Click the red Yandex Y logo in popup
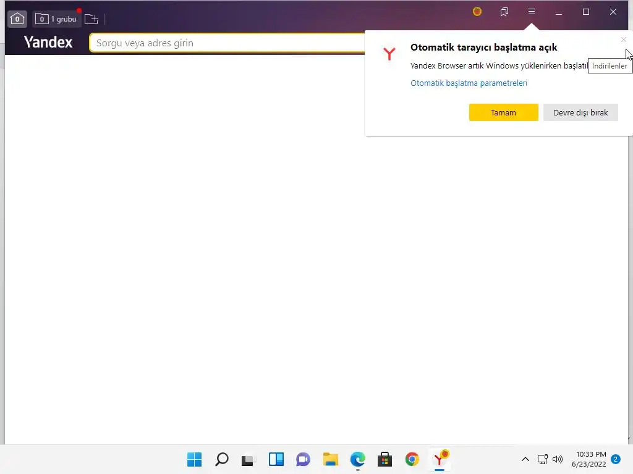Screen dimensions: 633x474 (389, 54)
